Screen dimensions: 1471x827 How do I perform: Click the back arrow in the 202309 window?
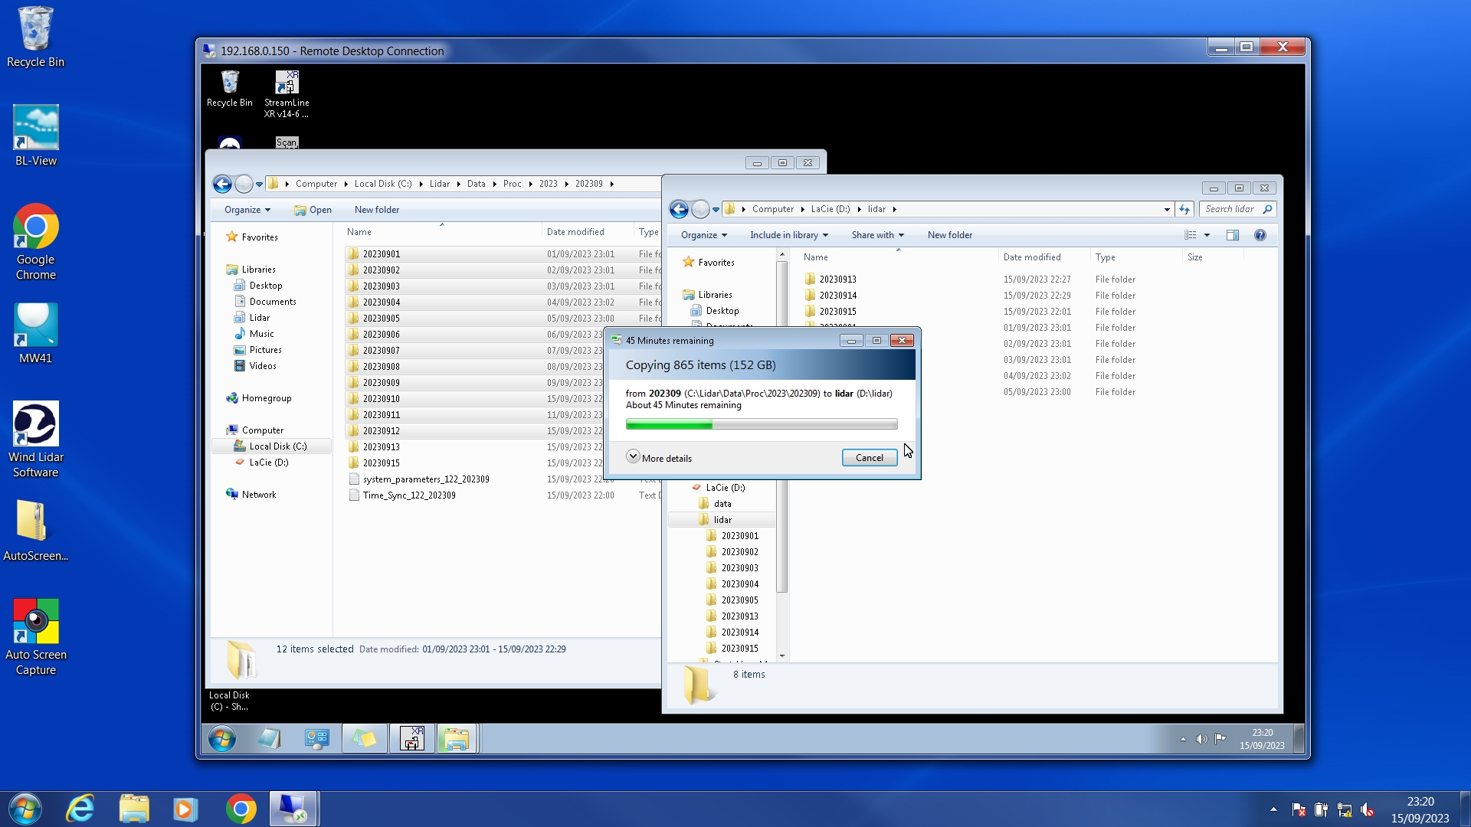[222, 184]
